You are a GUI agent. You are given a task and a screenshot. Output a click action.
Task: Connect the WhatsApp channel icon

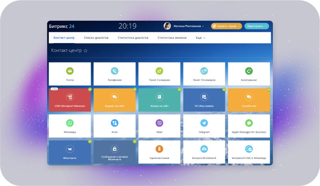pyautogui.click(x=70, y=123)
